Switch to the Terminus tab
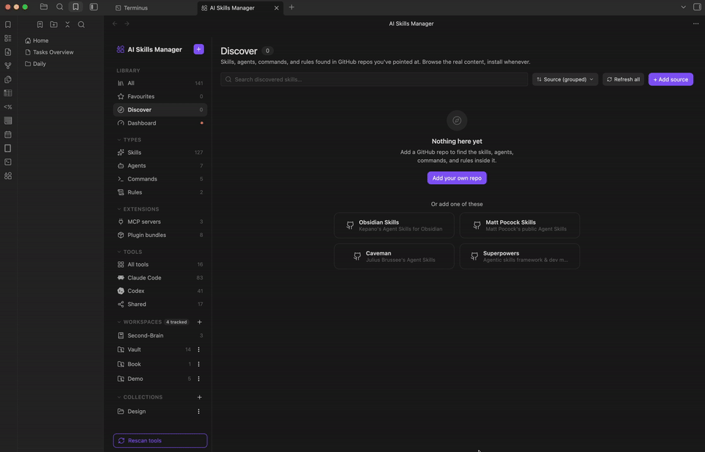This screenshot has height=452, width=705. (x=136, y=7)
